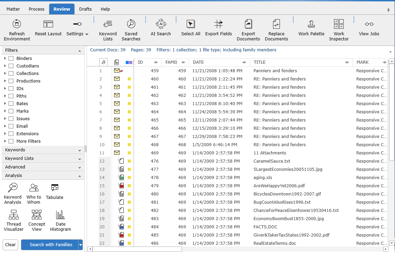Open the Drafts tab
This screenshot has height=253, width=395.
[85, 9]
